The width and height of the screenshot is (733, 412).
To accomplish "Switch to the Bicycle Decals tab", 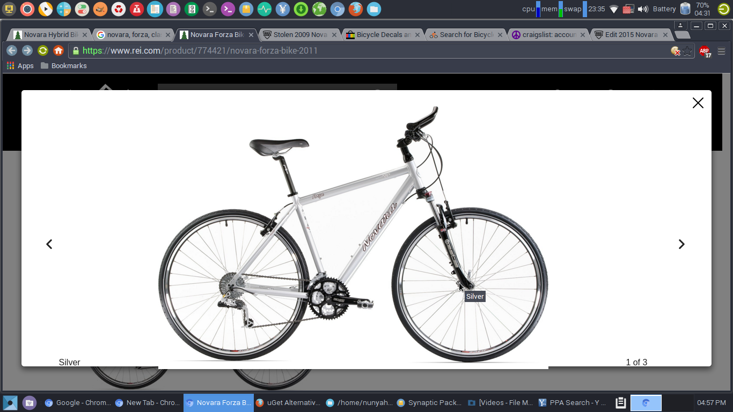I will 379,35.
